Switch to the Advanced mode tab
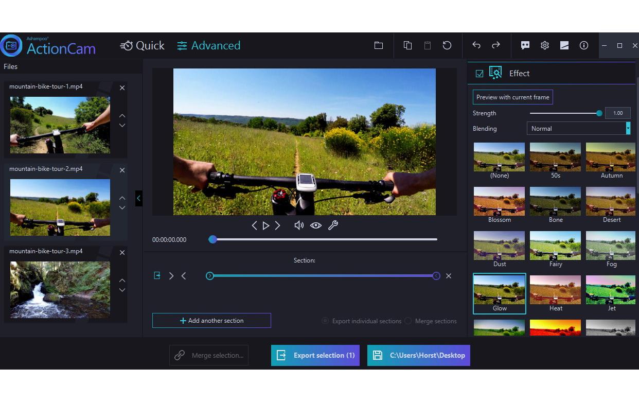The height and width of the screenshot is (402, 639). pyautogui.click(x=209, y=46)
